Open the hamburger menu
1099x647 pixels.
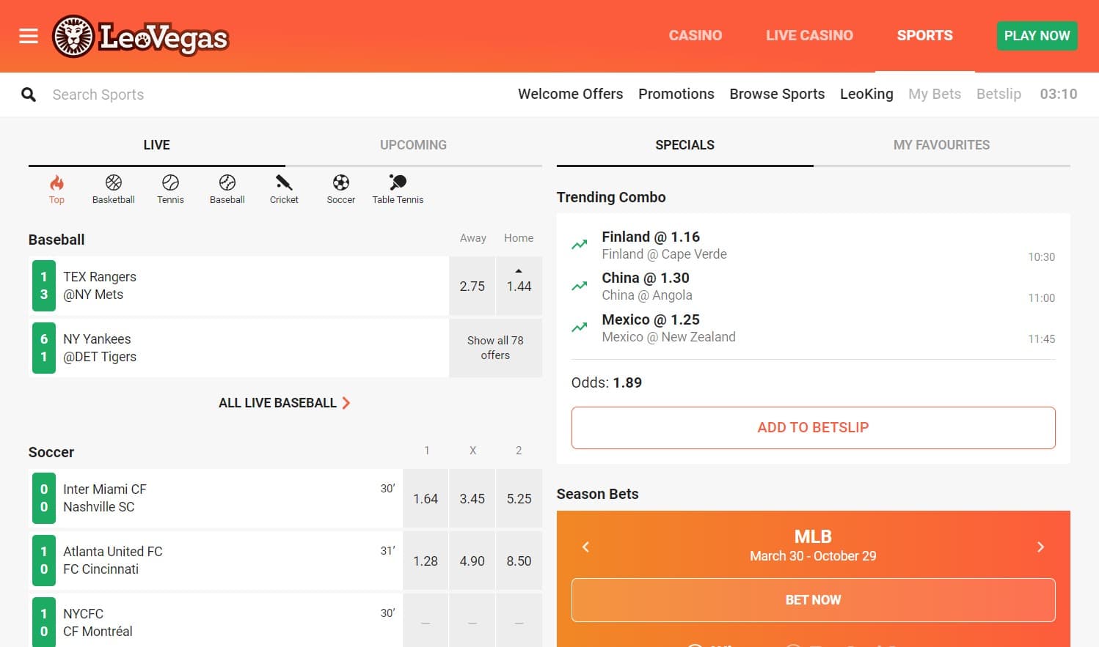(29, 36)
